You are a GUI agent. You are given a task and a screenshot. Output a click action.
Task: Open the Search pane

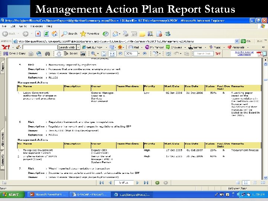tap(69, 33)
